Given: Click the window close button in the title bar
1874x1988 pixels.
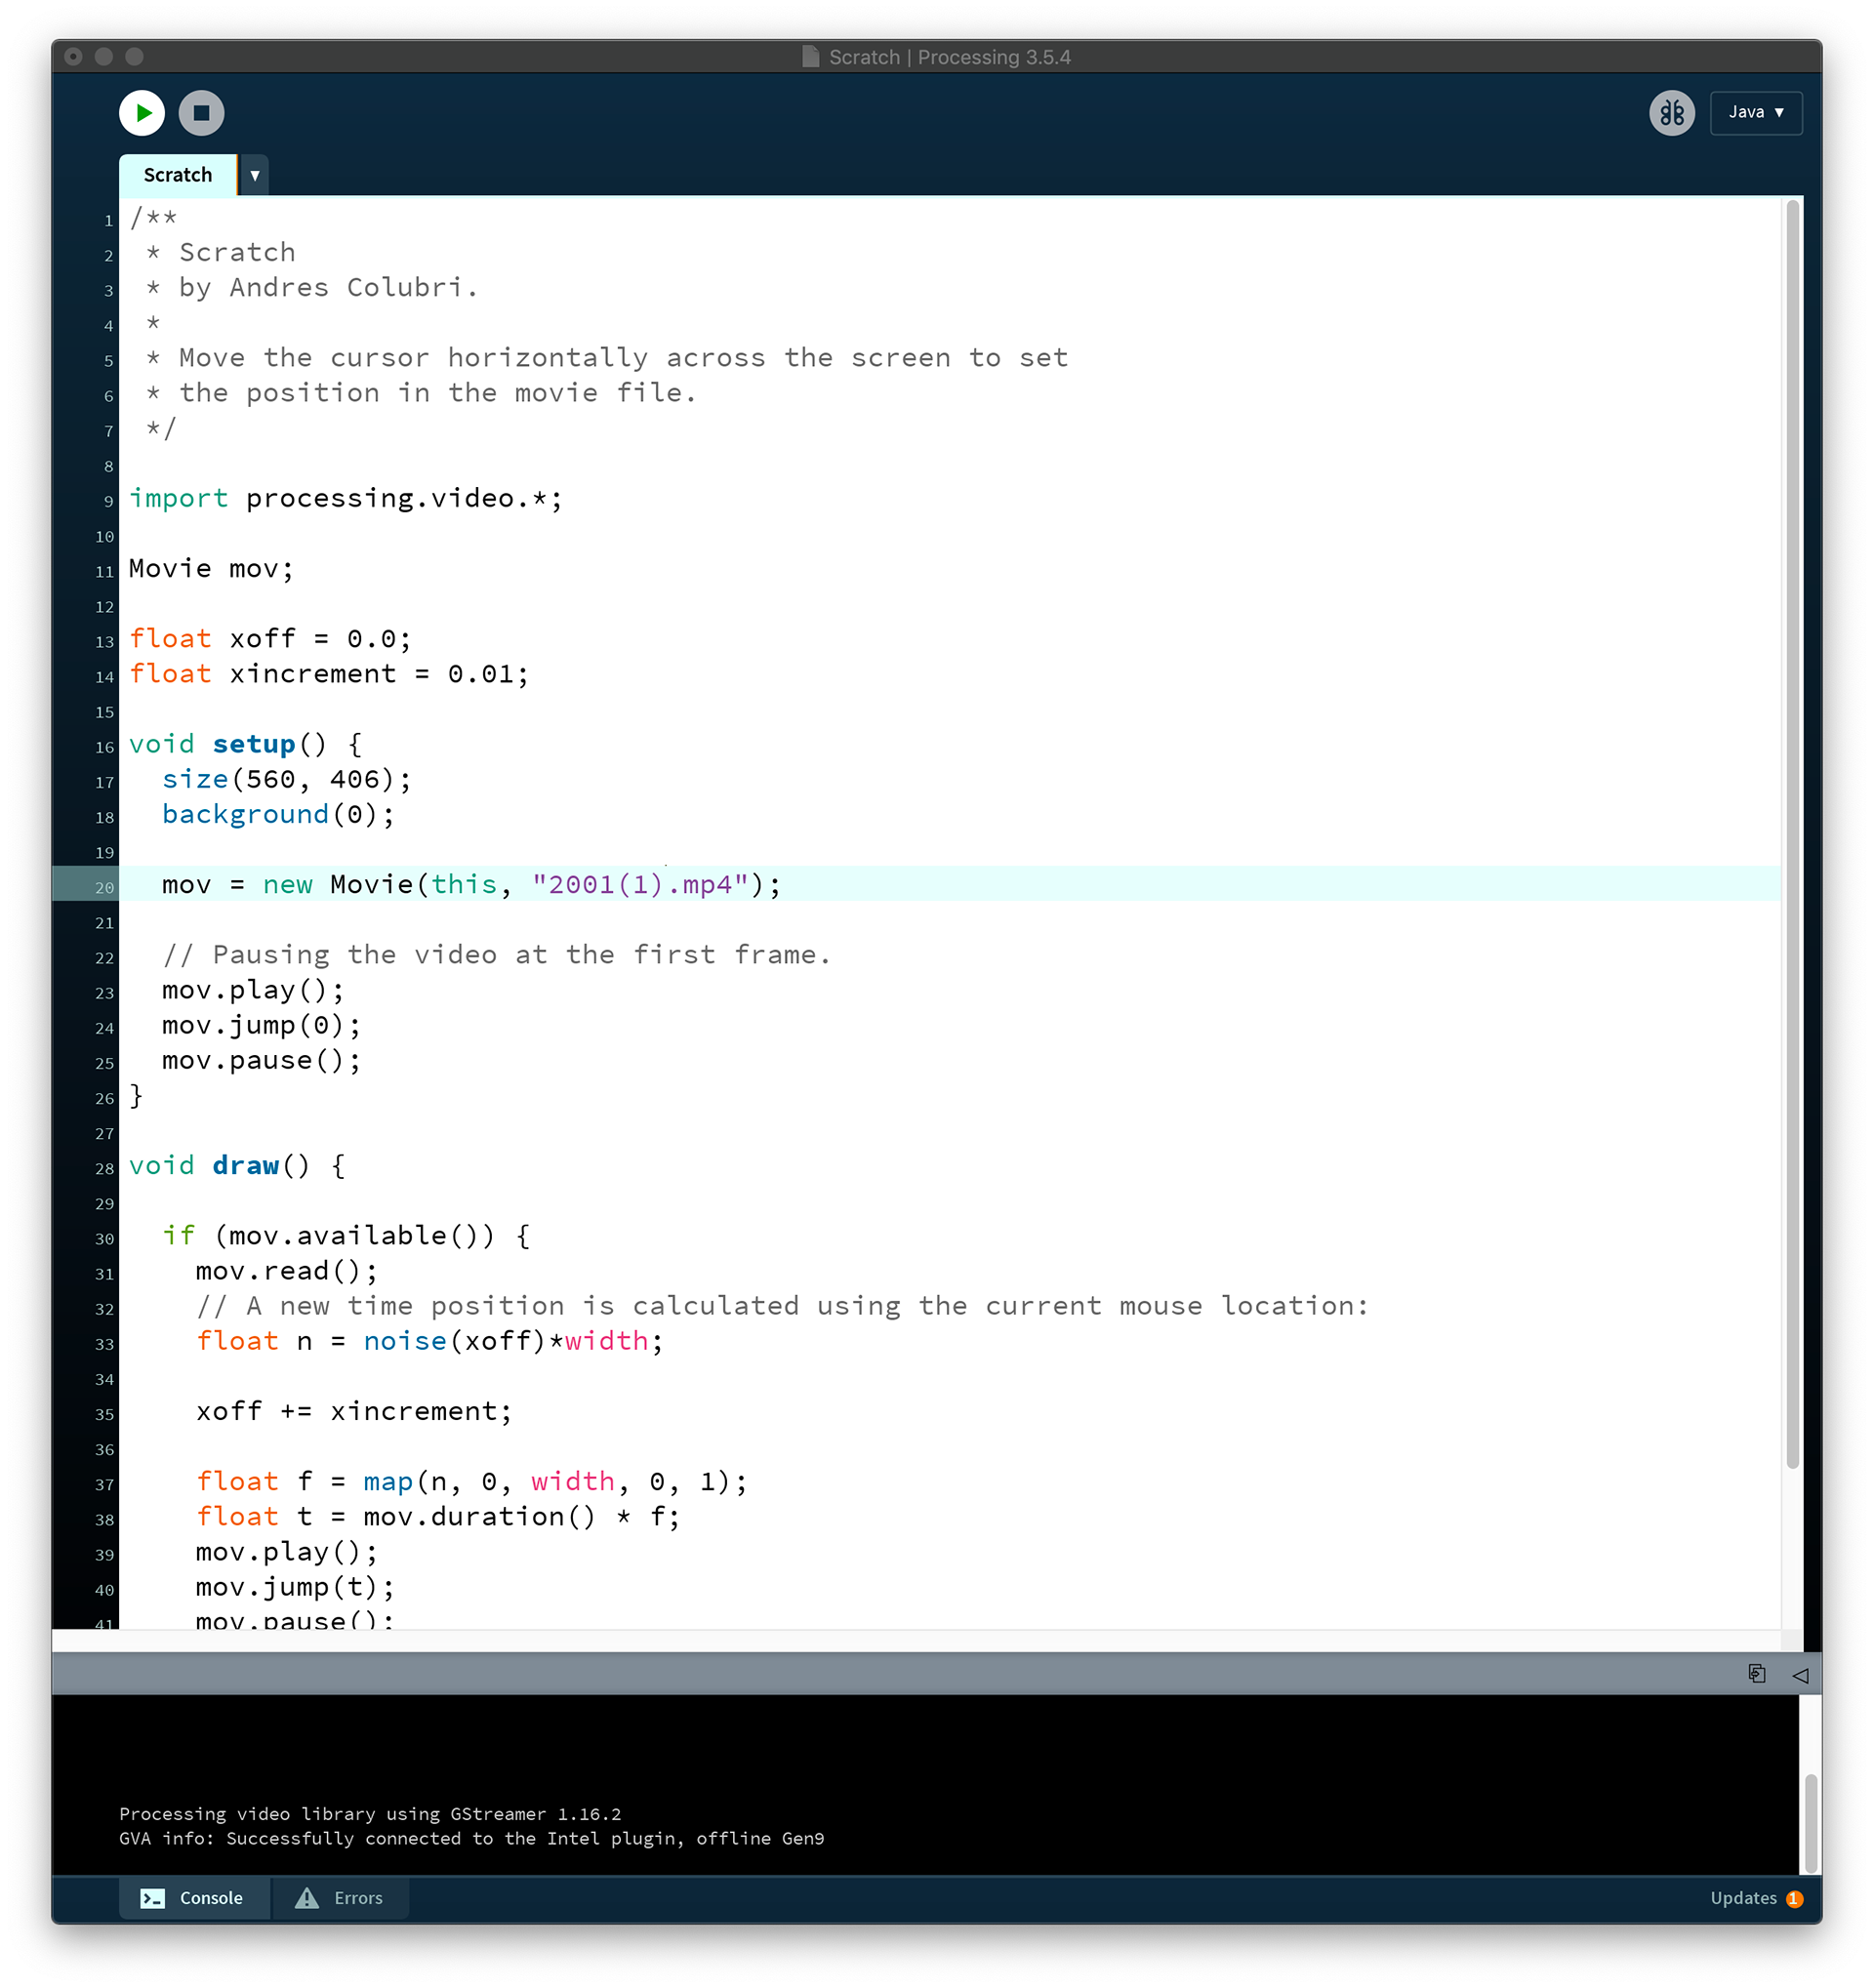Looking at the screenshot, I should 73,57.
